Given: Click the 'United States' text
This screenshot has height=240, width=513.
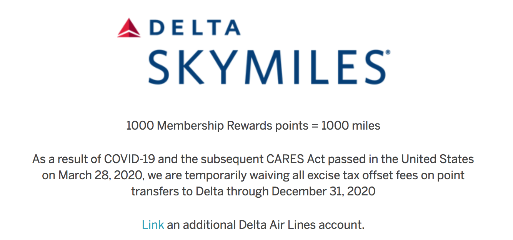Looking at the screenshot, I should pos(438,159).
